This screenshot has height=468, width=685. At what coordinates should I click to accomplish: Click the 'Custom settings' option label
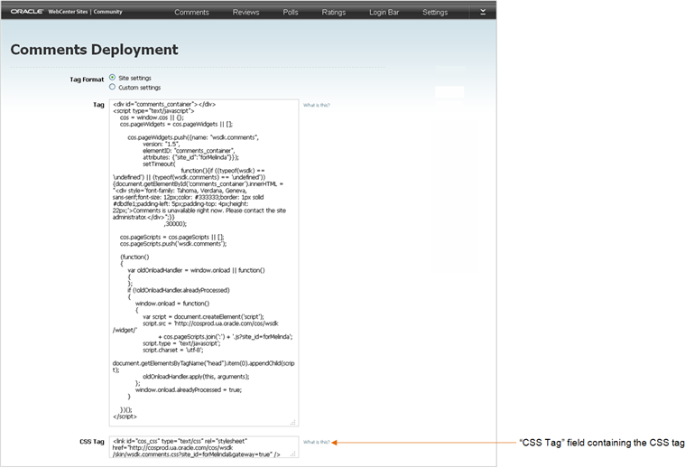click(x=139, y=88)
